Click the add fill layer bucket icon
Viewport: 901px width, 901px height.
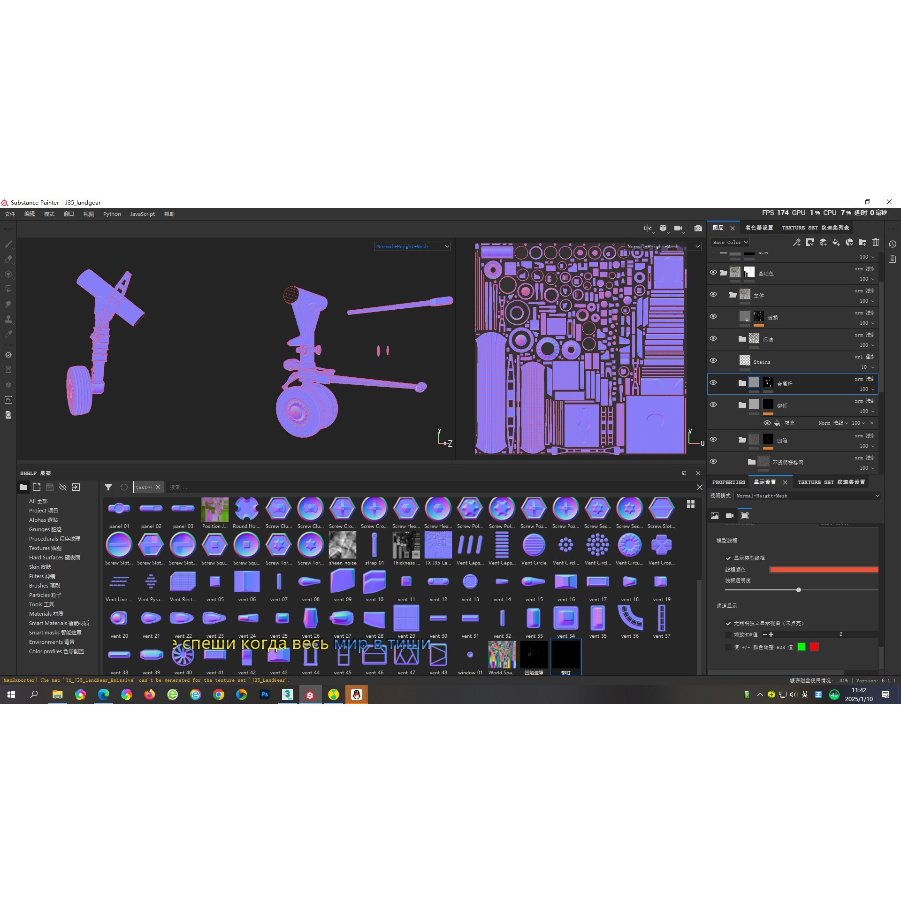click(x=836, y=242)
